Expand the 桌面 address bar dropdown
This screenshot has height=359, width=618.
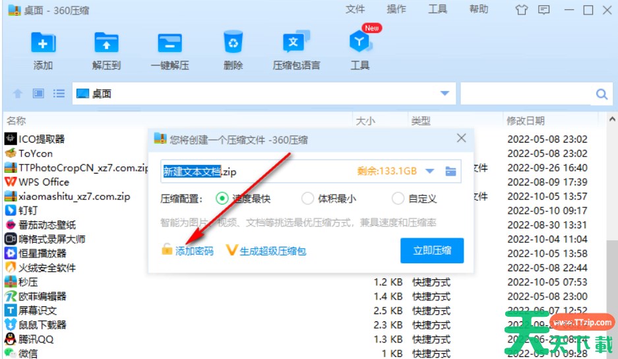point(445,94)
